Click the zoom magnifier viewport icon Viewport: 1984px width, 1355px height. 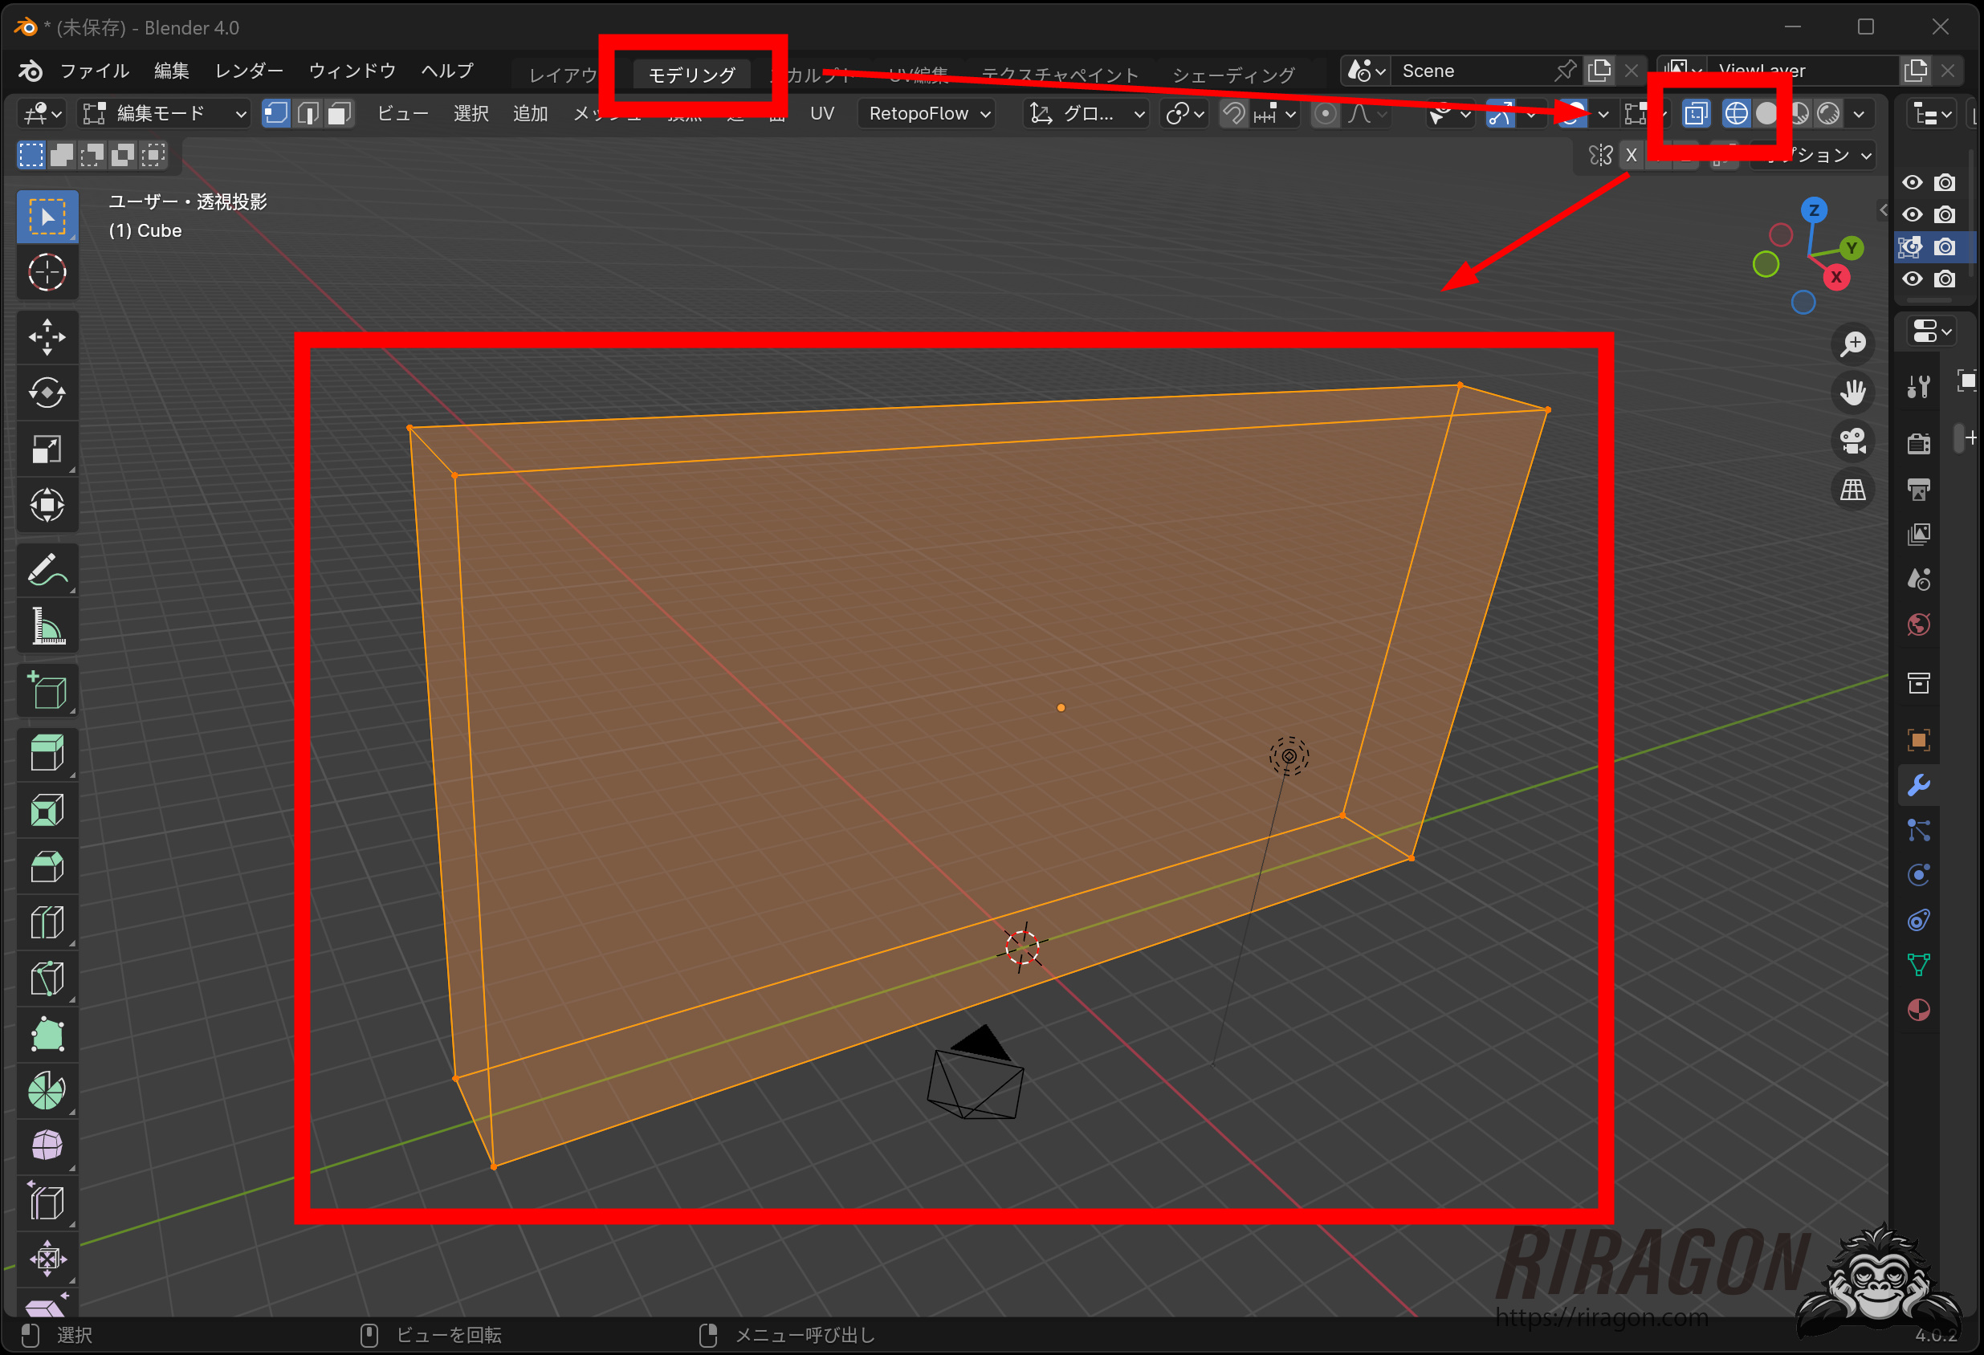[x=1852, y=344]
